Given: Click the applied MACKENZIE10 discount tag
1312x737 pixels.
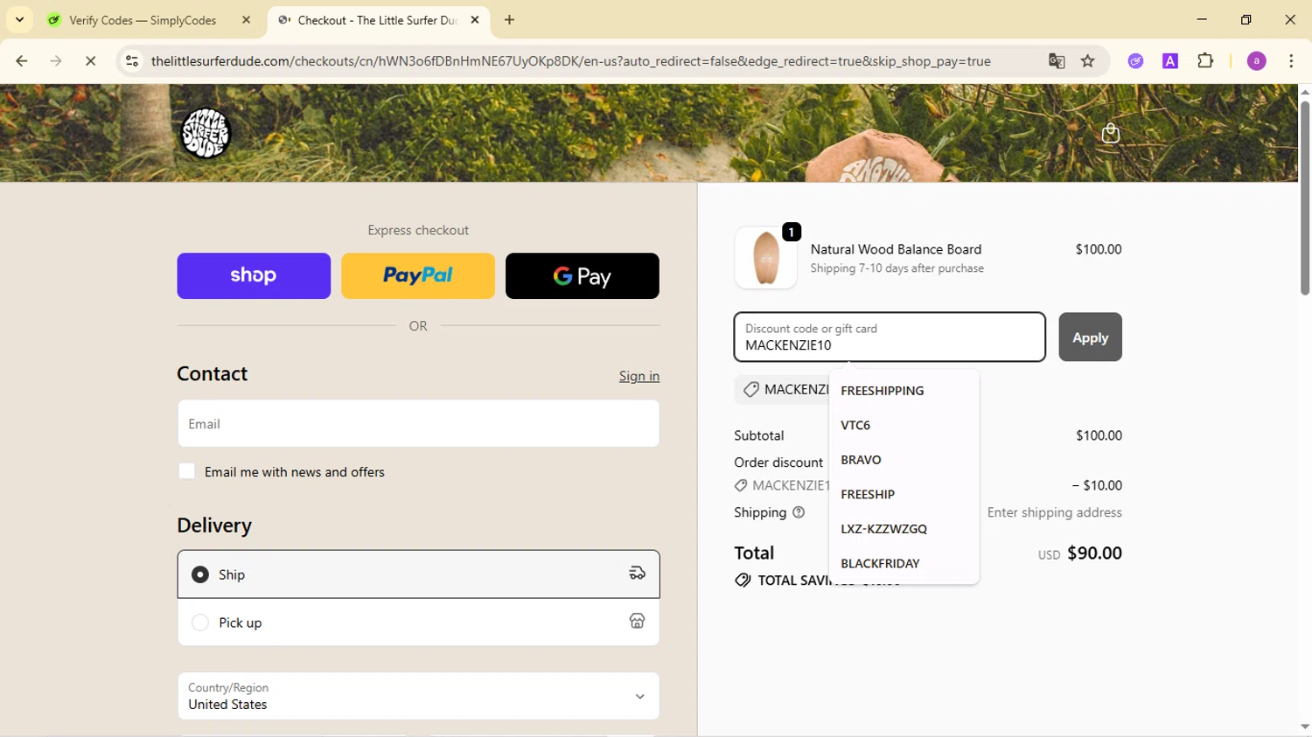Looking at the screenshot, I should 783,389.
